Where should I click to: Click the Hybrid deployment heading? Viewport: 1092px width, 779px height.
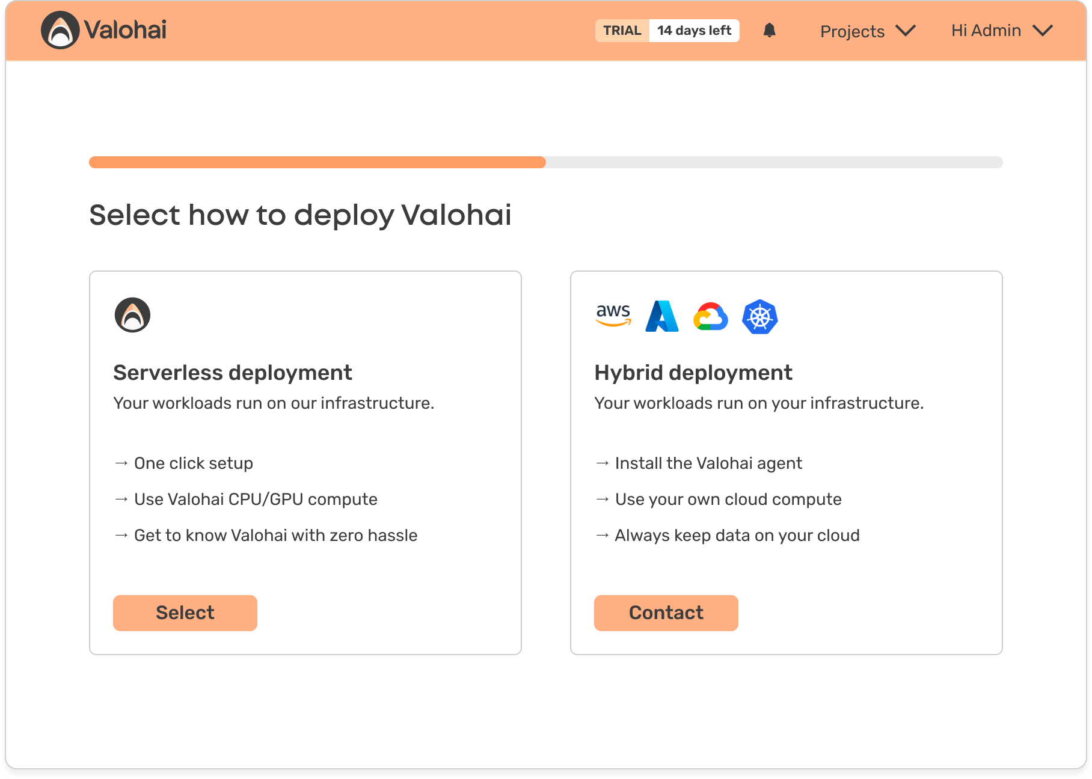pyautogui.click(x=693, y=373)
